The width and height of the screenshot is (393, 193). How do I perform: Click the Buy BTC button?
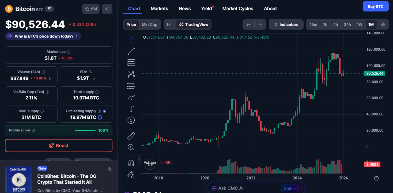click(376, 6)
